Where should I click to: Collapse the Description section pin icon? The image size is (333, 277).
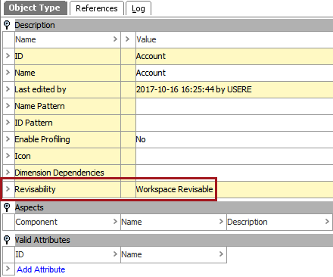pyautogui.click(x=7, y=25)
